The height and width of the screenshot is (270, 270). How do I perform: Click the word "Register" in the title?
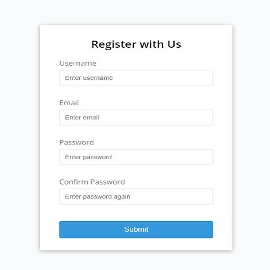(x=114, y=45)
